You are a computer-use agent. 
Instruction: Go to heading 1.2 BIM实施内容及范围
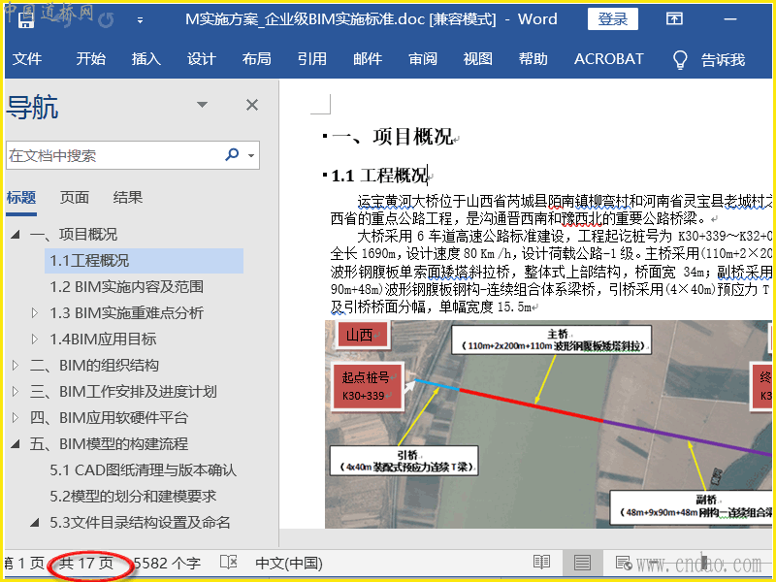tap(127, 286)
